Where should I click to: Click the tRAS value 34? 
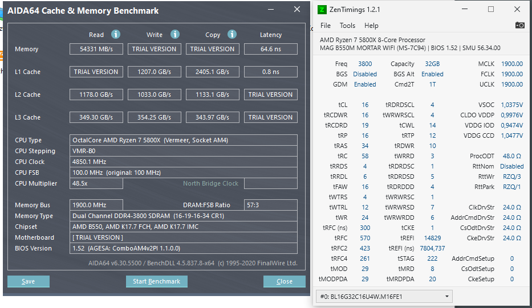point(365,146)
